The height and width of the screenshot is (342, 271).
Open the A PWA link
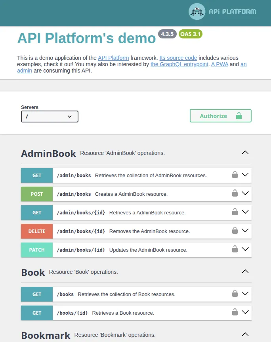[x=220, y=64]
